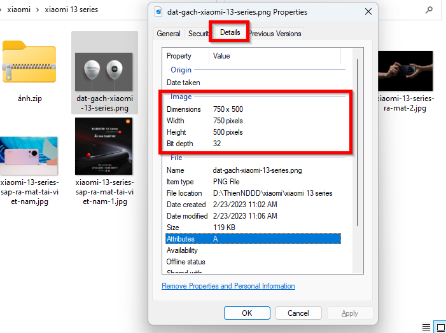Switch to large thumbnails view icon
Viewport: 446px width, 333px height.
point(441,327)
